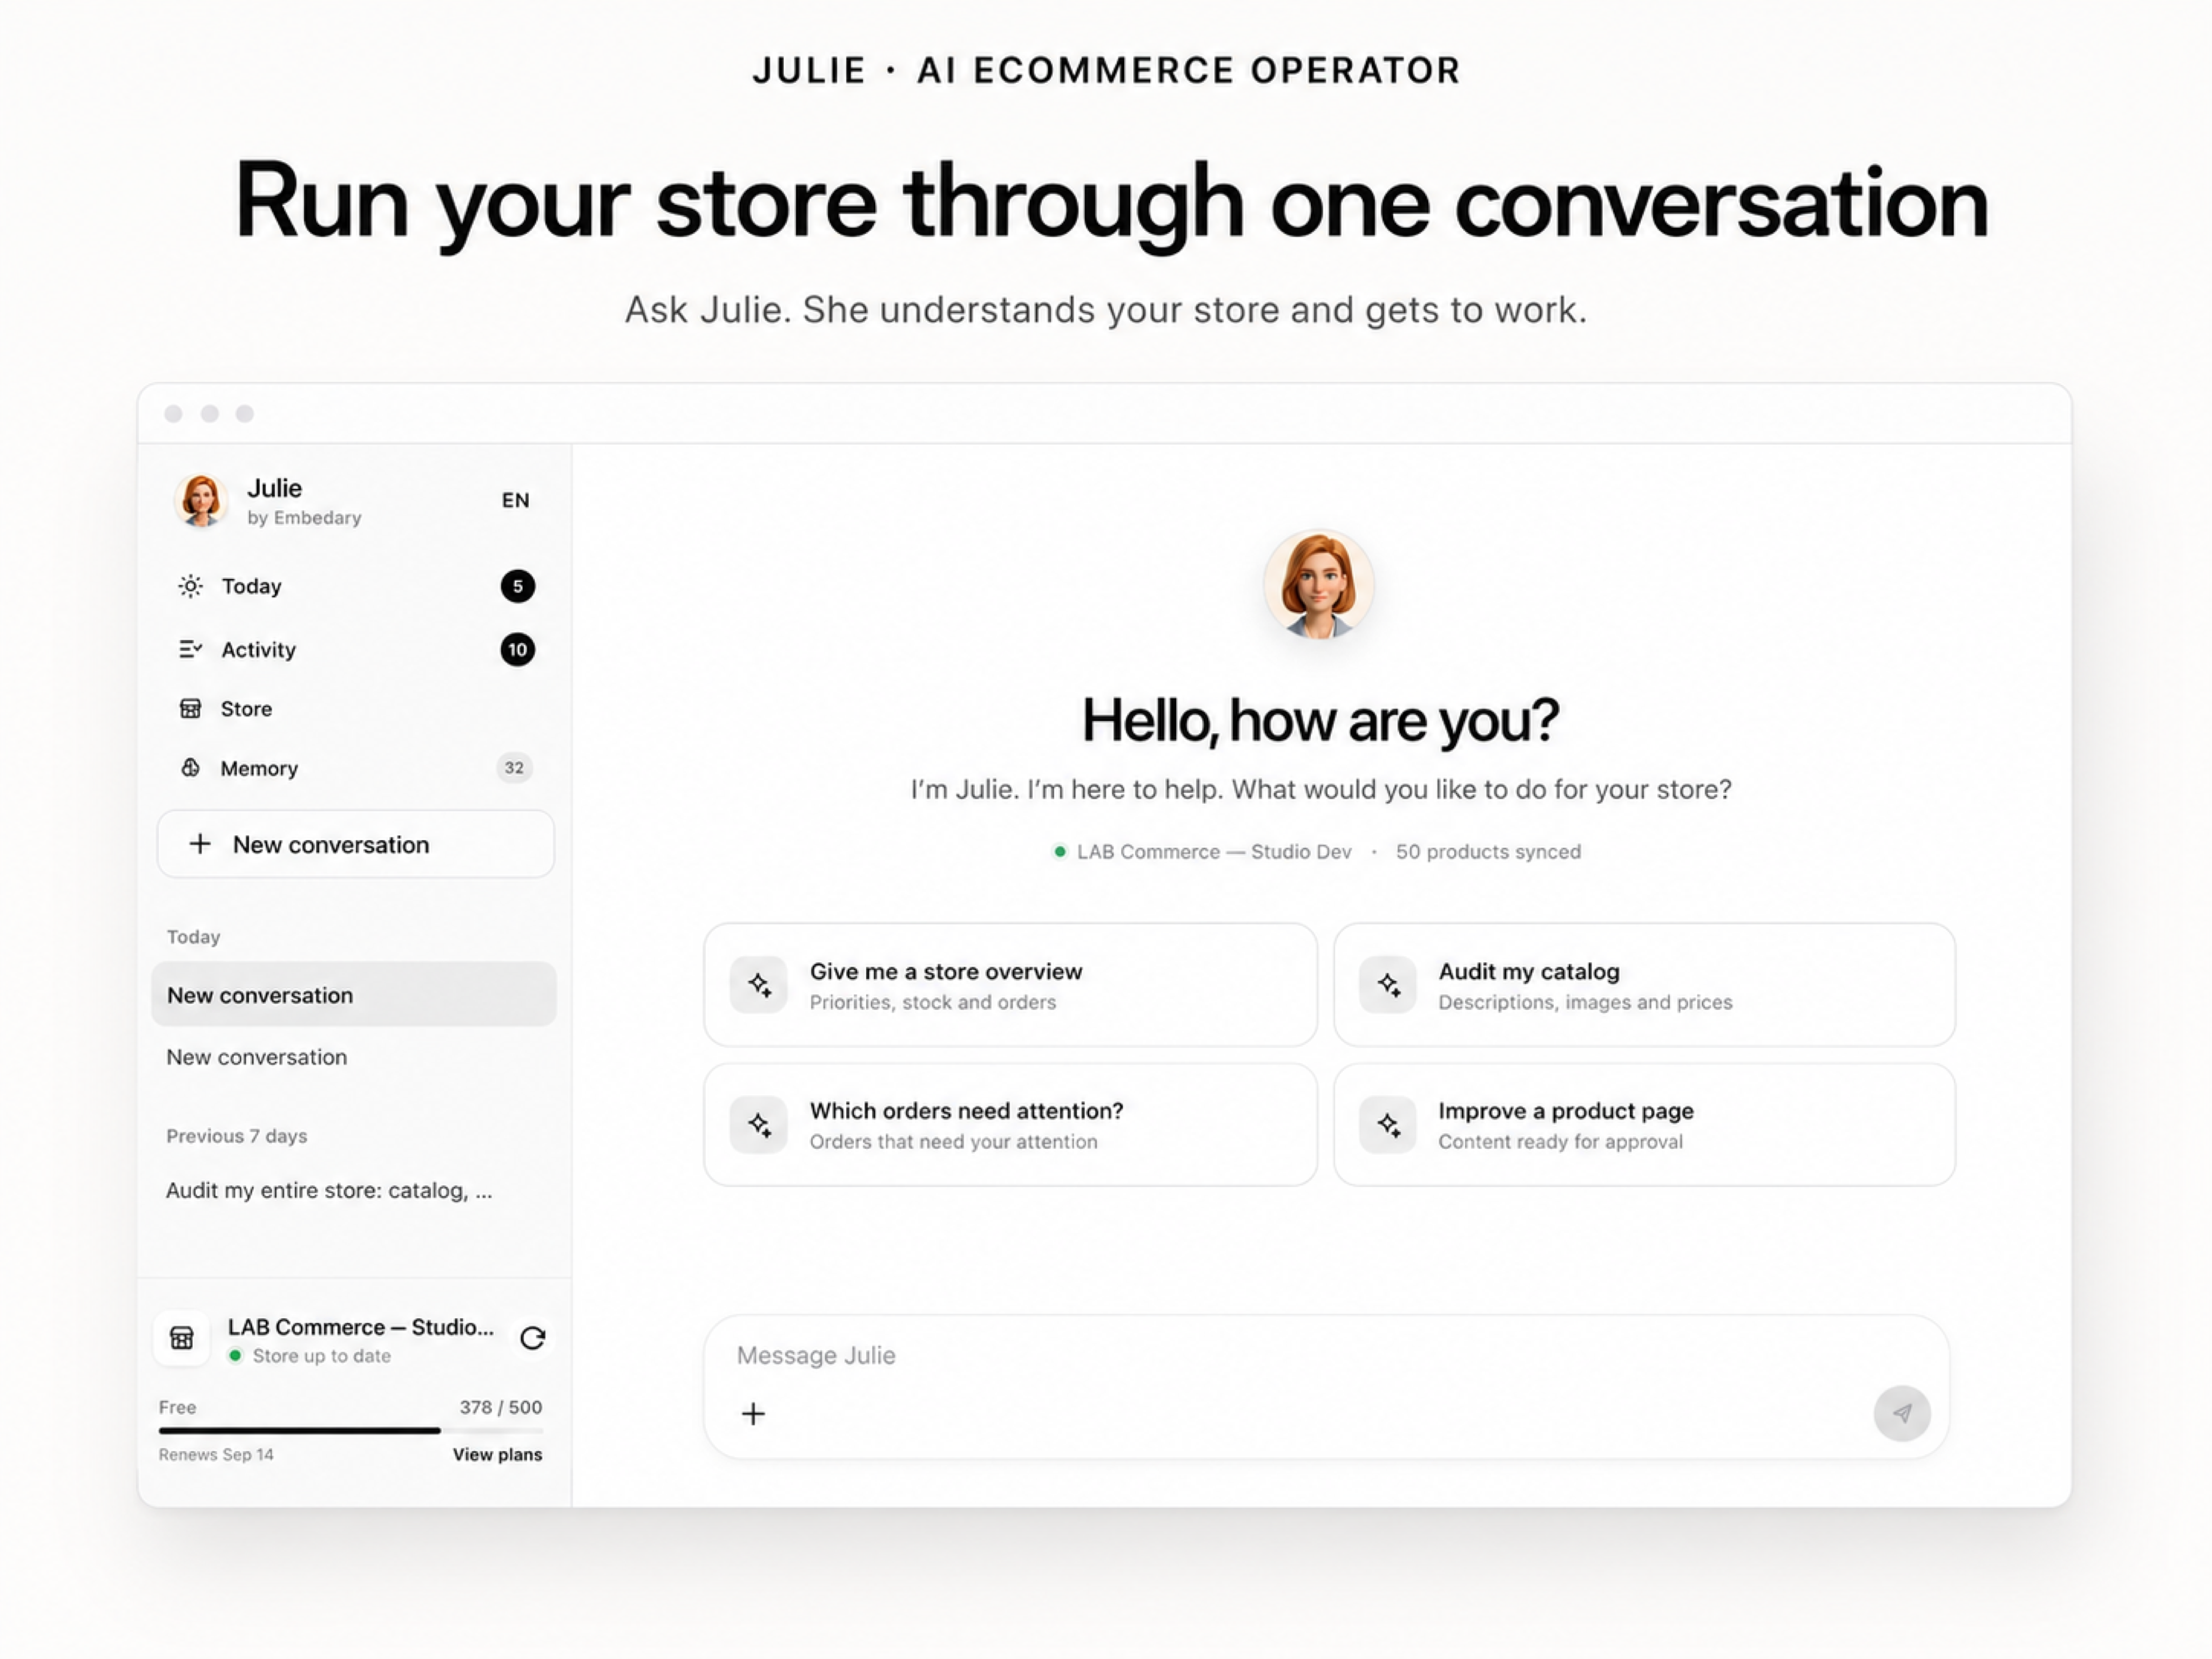Open the Today section
The width and height of the screenshot is (2212, 1659).
[355, 586]
